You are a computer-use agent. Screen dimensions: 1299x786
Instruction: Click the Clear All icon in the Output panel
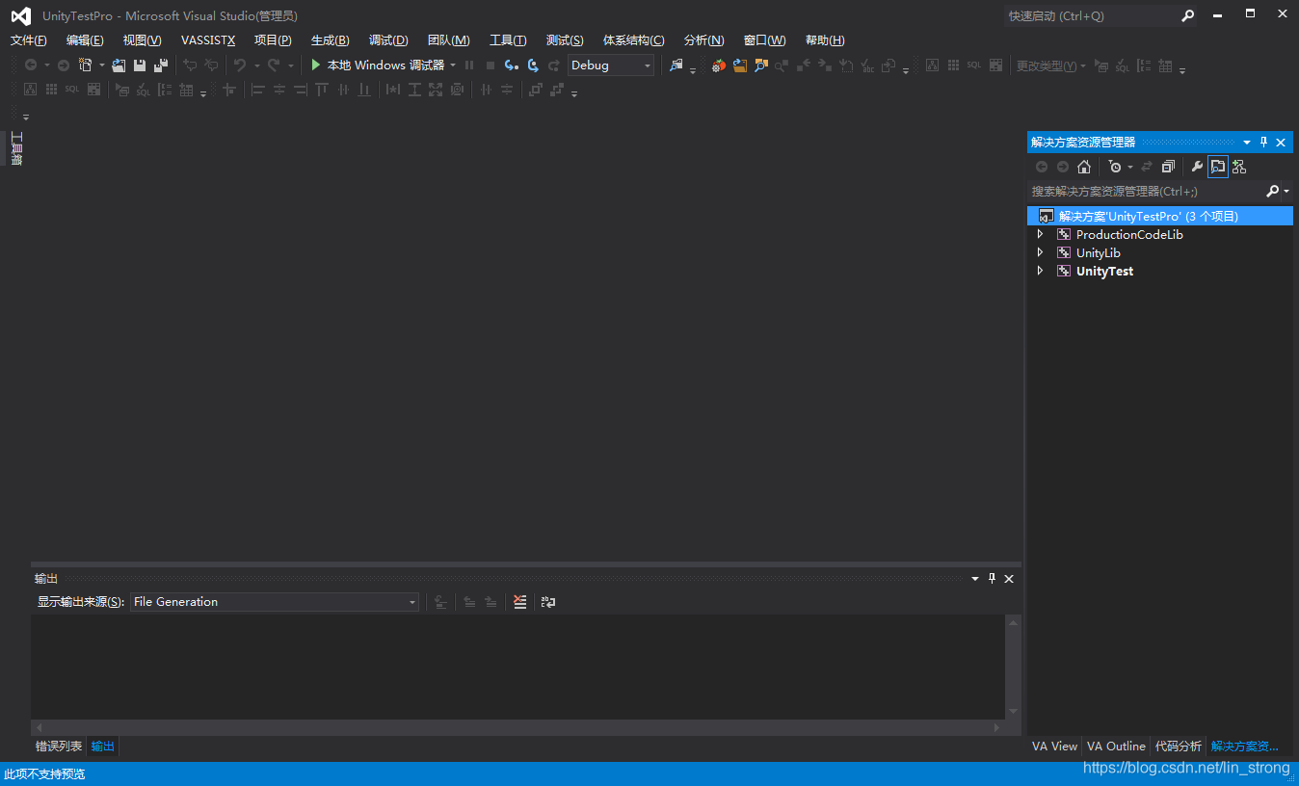[520, 602]
